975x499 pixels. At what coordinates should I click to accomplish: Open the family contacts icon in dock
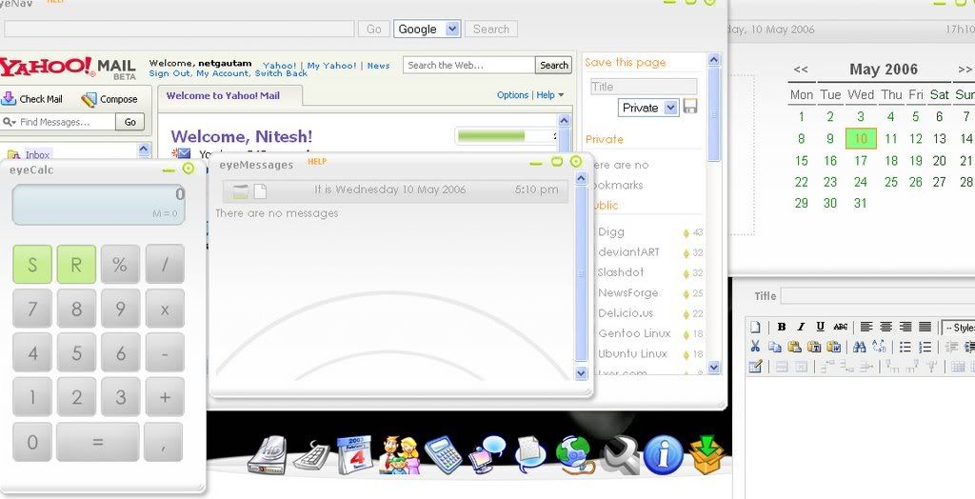(399, 455)
